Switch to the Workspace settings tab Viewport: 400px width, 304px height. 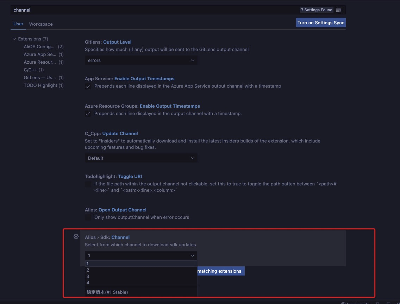41,24
